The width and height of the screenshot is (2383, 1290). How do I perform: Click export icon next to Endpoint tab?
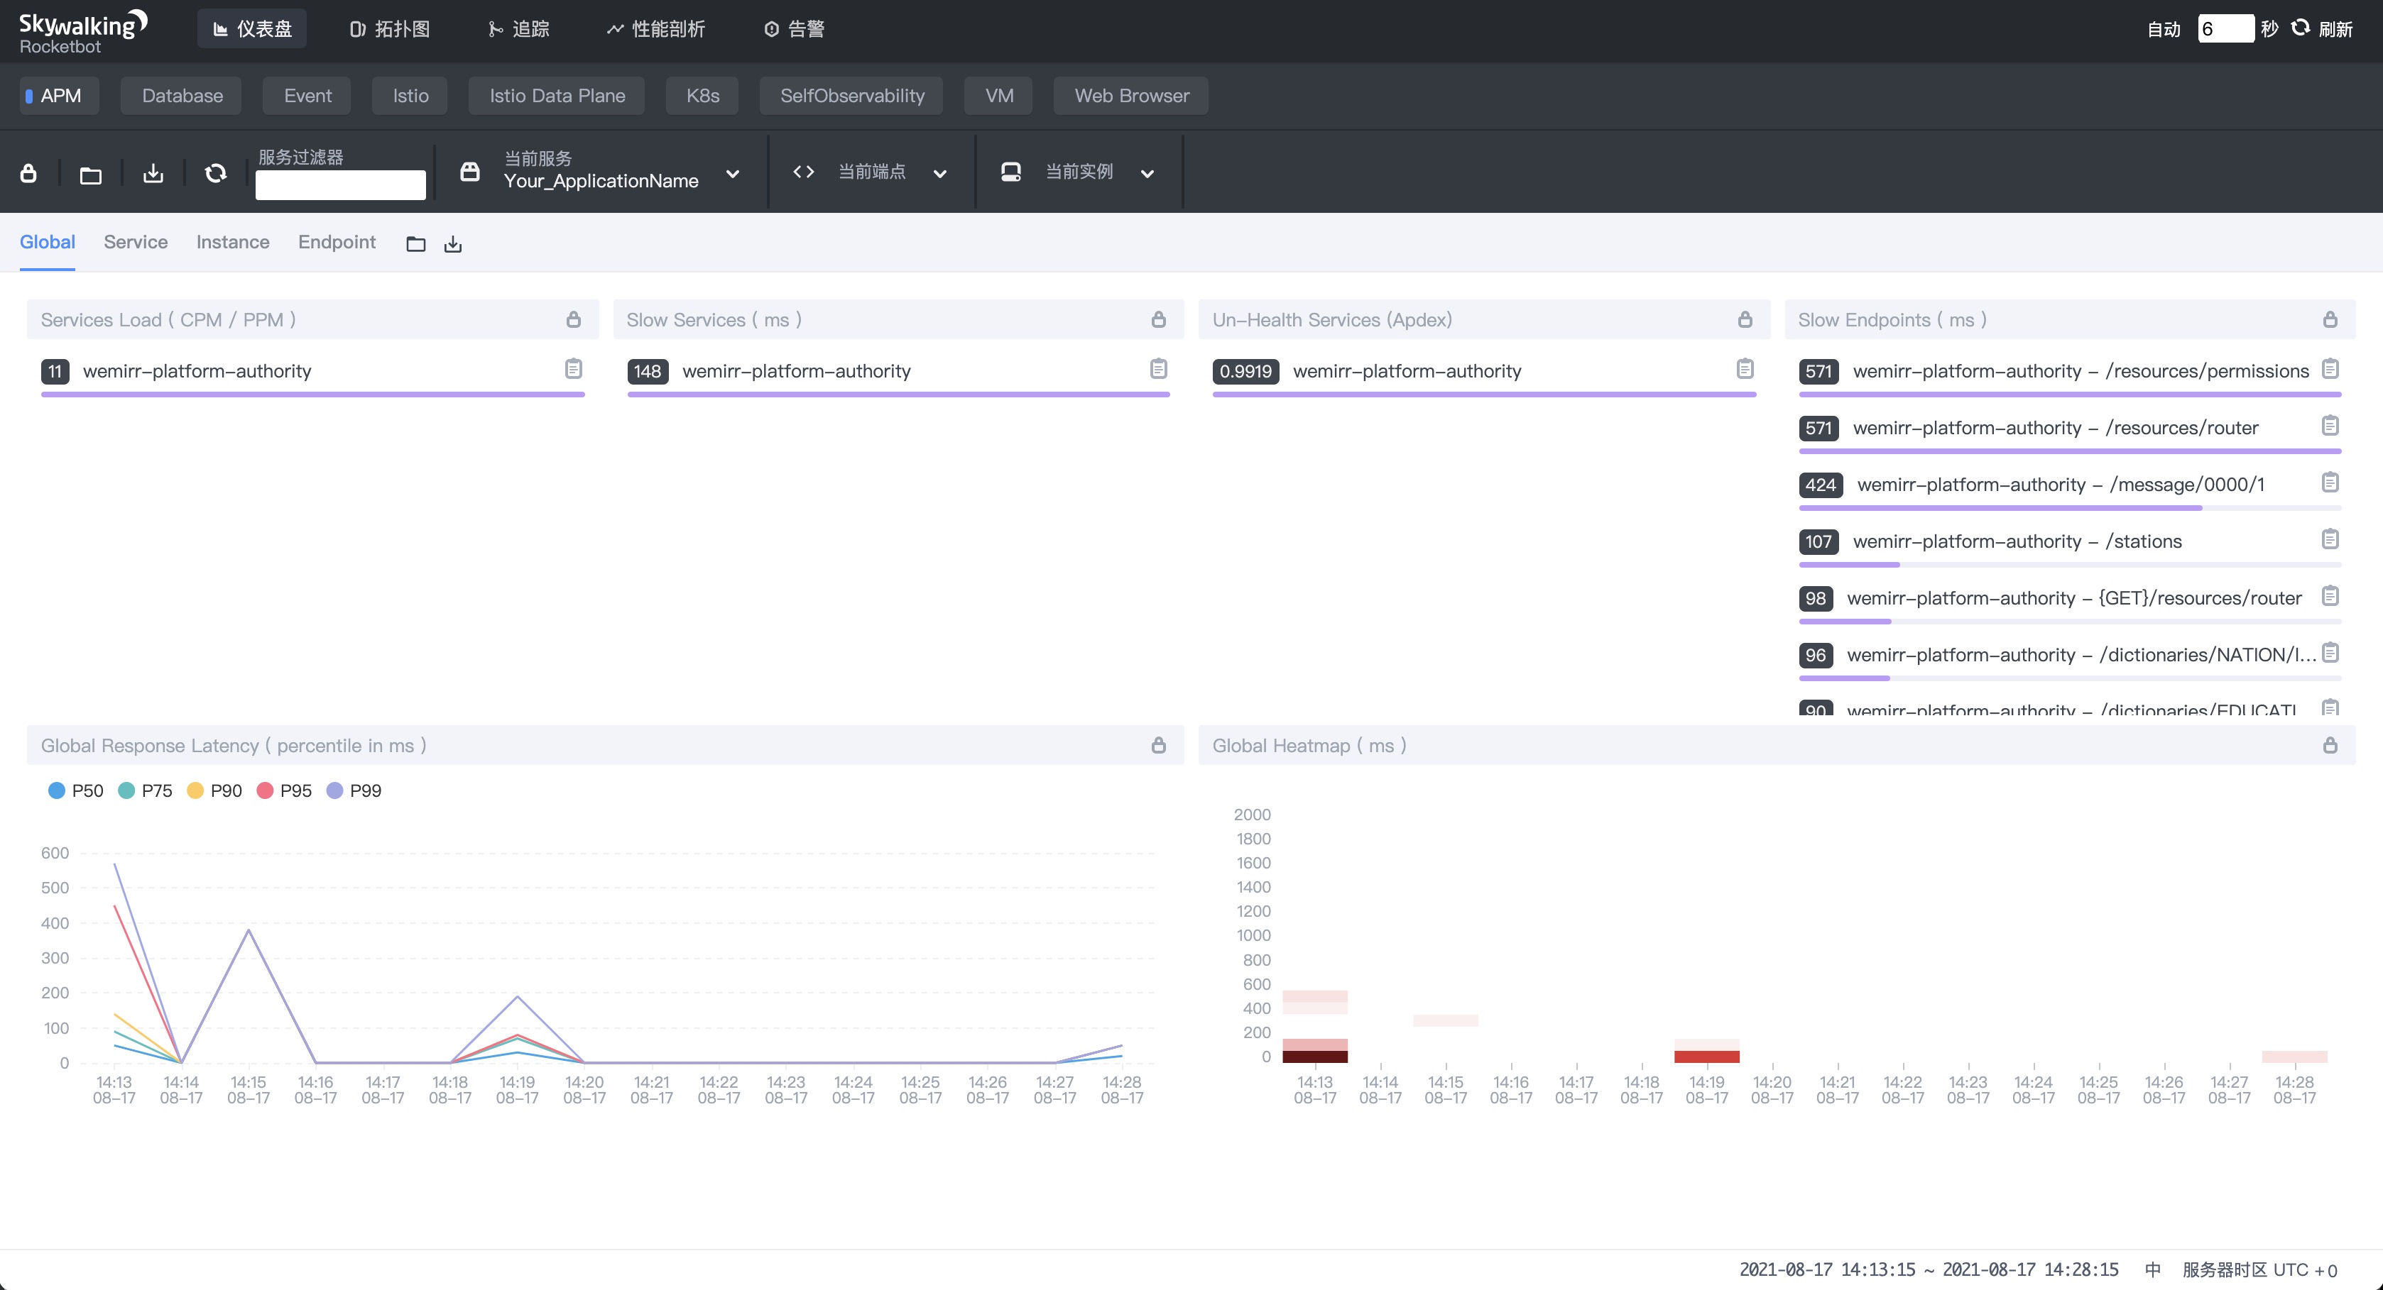click(x=452, y=244)
